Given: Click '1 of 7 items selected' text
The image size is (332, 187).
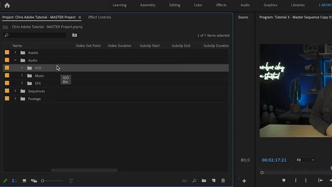Looking at the screenshot, I should tap(213, 36).
